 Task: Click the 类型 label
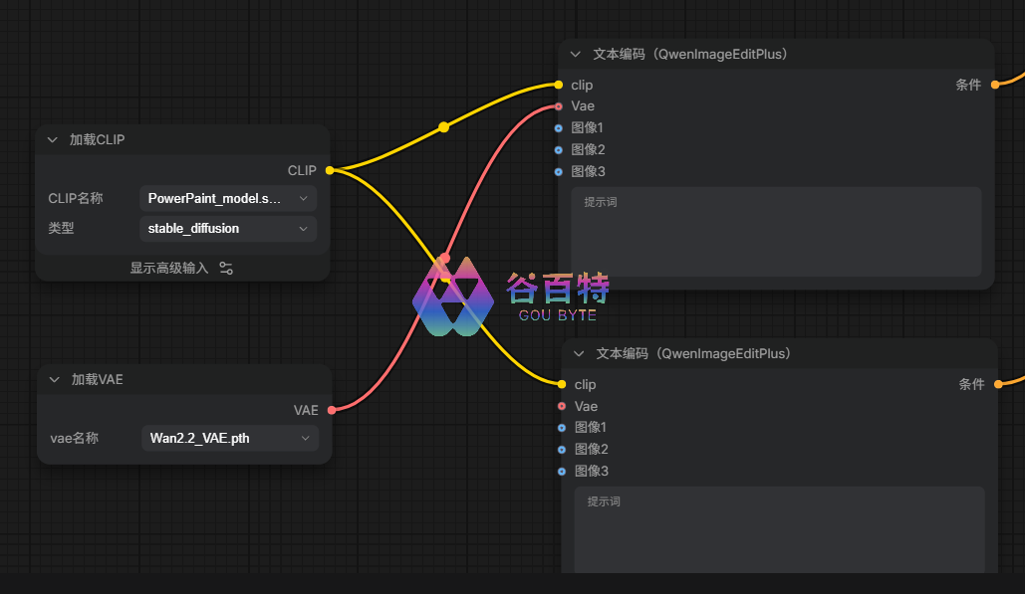(x=61, y=229)
